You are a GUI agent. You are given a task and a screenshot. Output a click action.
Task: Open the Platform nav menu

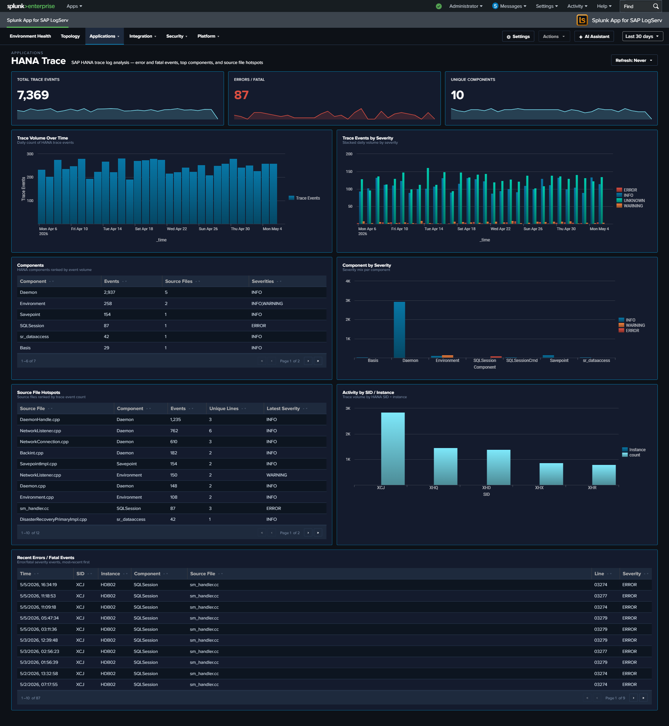pyautogui.click(x=208, y=36)
